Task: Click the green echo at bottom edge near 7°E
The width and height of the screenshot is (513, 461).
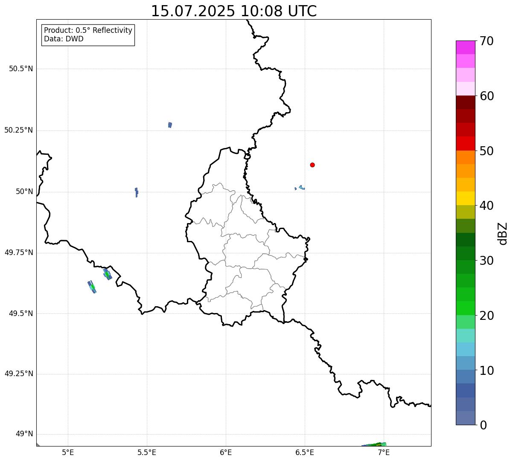Action: tap(374, 444)
